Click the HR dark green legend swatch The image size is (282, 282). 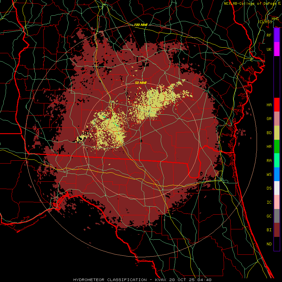pyautogui.click(x=277, y=147)
